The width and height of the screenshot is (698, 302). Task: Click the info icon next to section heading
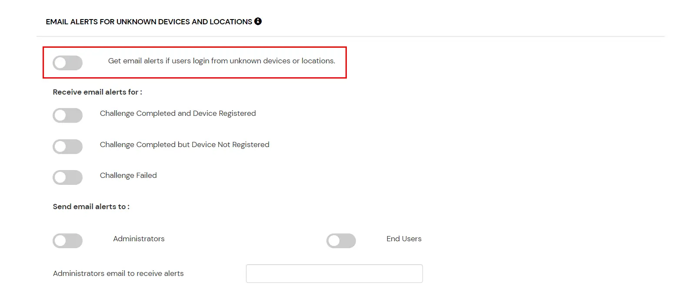pyautogui.click(x=258, y=21)
